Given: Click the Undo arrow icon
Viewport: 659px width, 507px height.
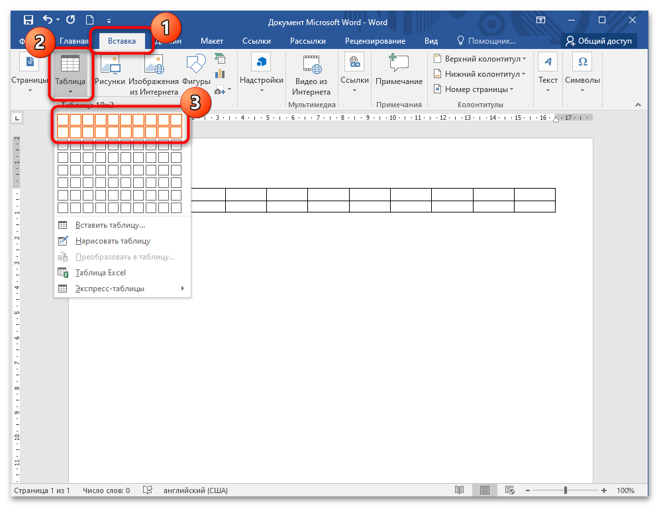Looking at the screenshot, I should pyautogui.click(x=48, y=19).
